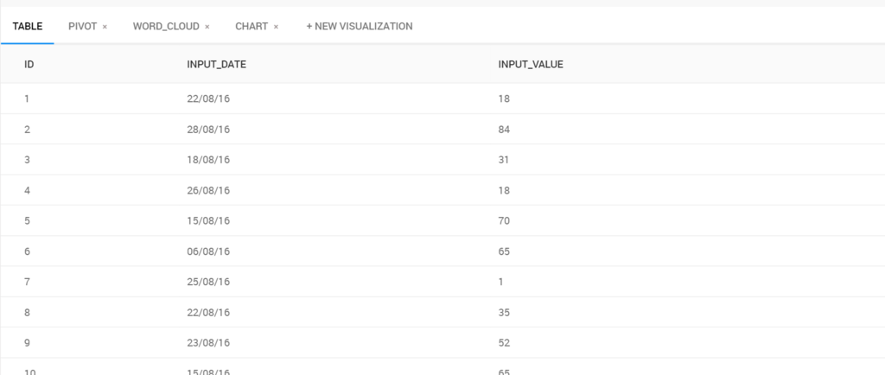Select date 15/08/16 in row 5
This screenshot has height=375, width=885.
click(x=208, y=220)
